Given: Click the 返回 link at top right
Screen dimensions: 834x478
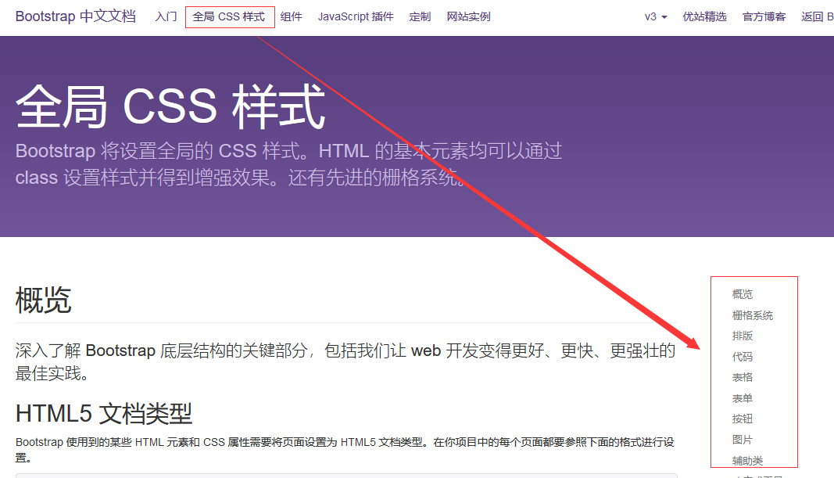Looking at the screenshot, I should click(x=818, y=16).
